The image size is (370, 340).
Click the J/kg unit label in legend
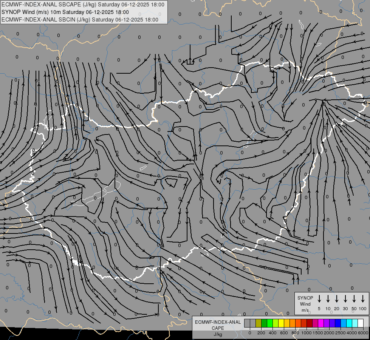pos(218,334)
